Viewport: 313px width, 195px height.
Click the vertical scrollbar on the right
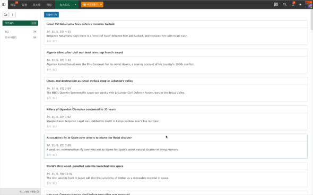point(311,20)
